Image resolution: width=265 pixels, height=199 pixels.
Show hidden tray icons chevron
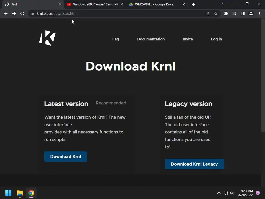click(219, 193)
